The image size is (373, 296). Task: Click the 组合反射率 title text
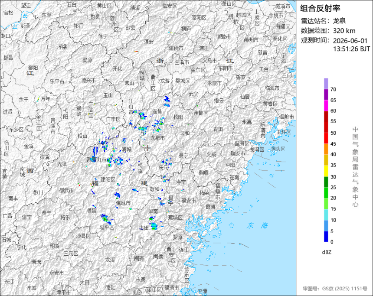[320, 8]
